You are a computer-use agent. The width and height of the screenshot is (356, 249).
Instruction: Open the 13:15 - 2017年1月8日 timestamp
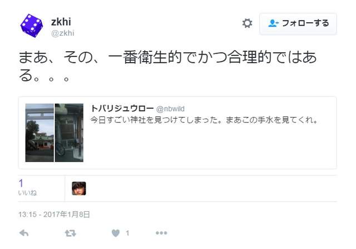coord(54,214)
